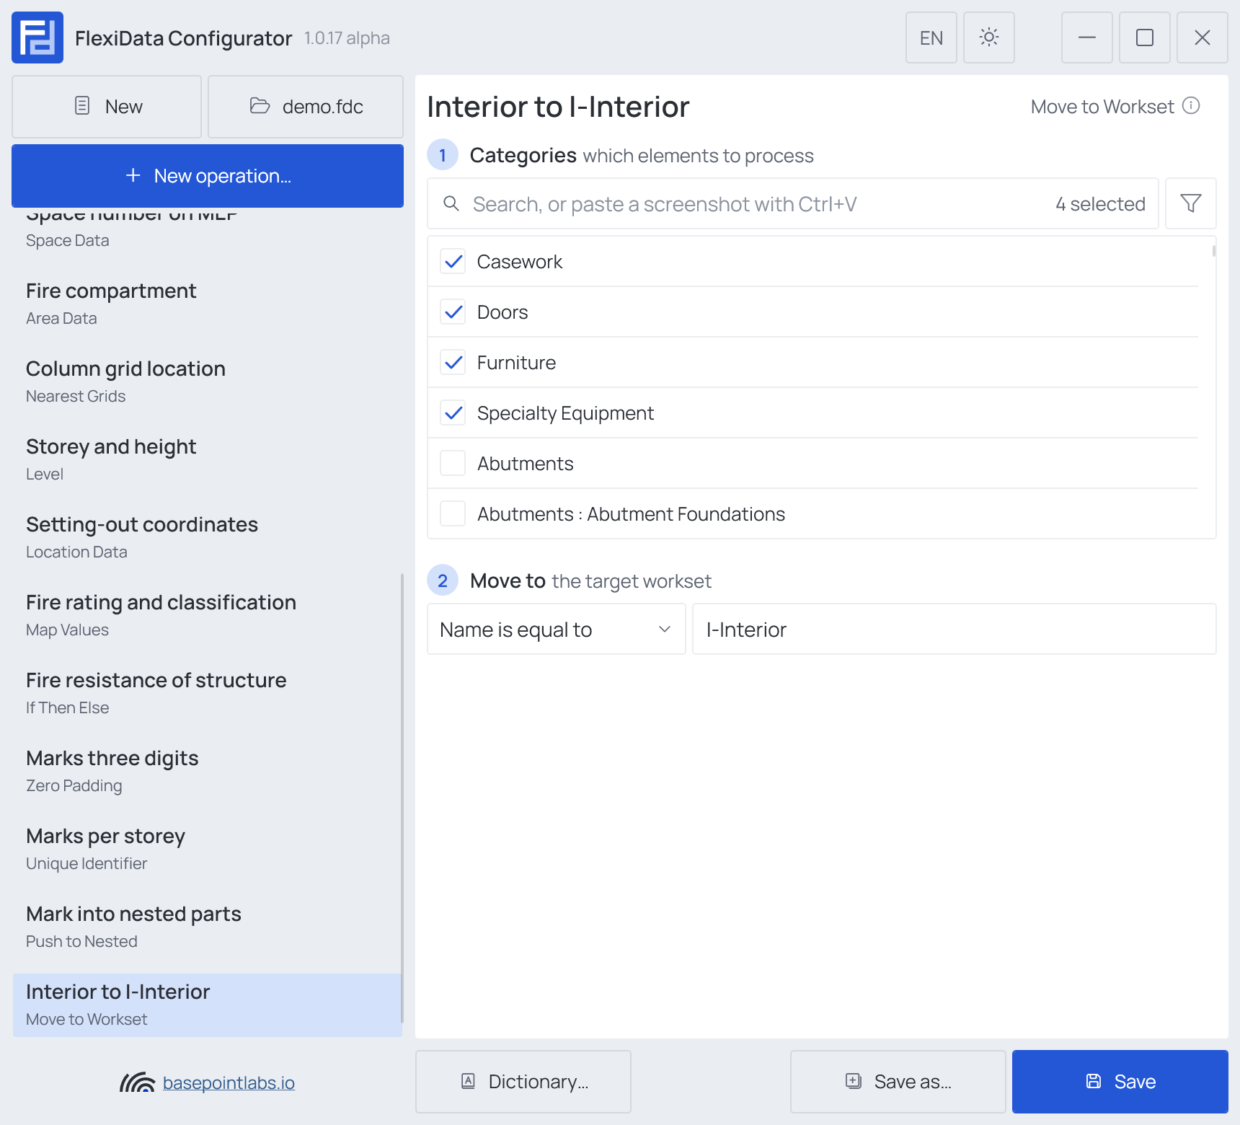The height and width of the screenshot is (1125, 1240).
Task: Uncheck the Specialty Equipment category
Action: coord(453,412)
